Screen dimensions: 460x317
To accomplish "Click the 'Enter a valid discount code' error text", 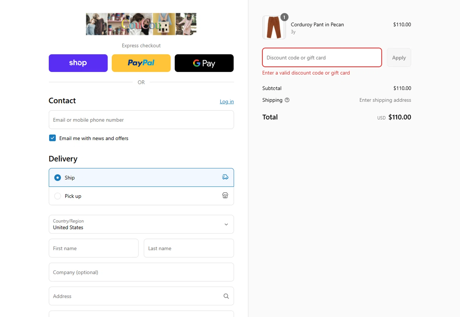I will tap(306, 73).
